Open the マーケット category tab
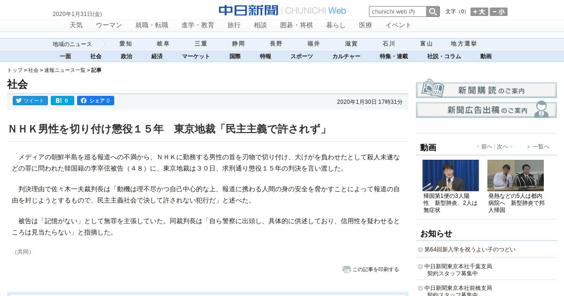 point(196,56)
